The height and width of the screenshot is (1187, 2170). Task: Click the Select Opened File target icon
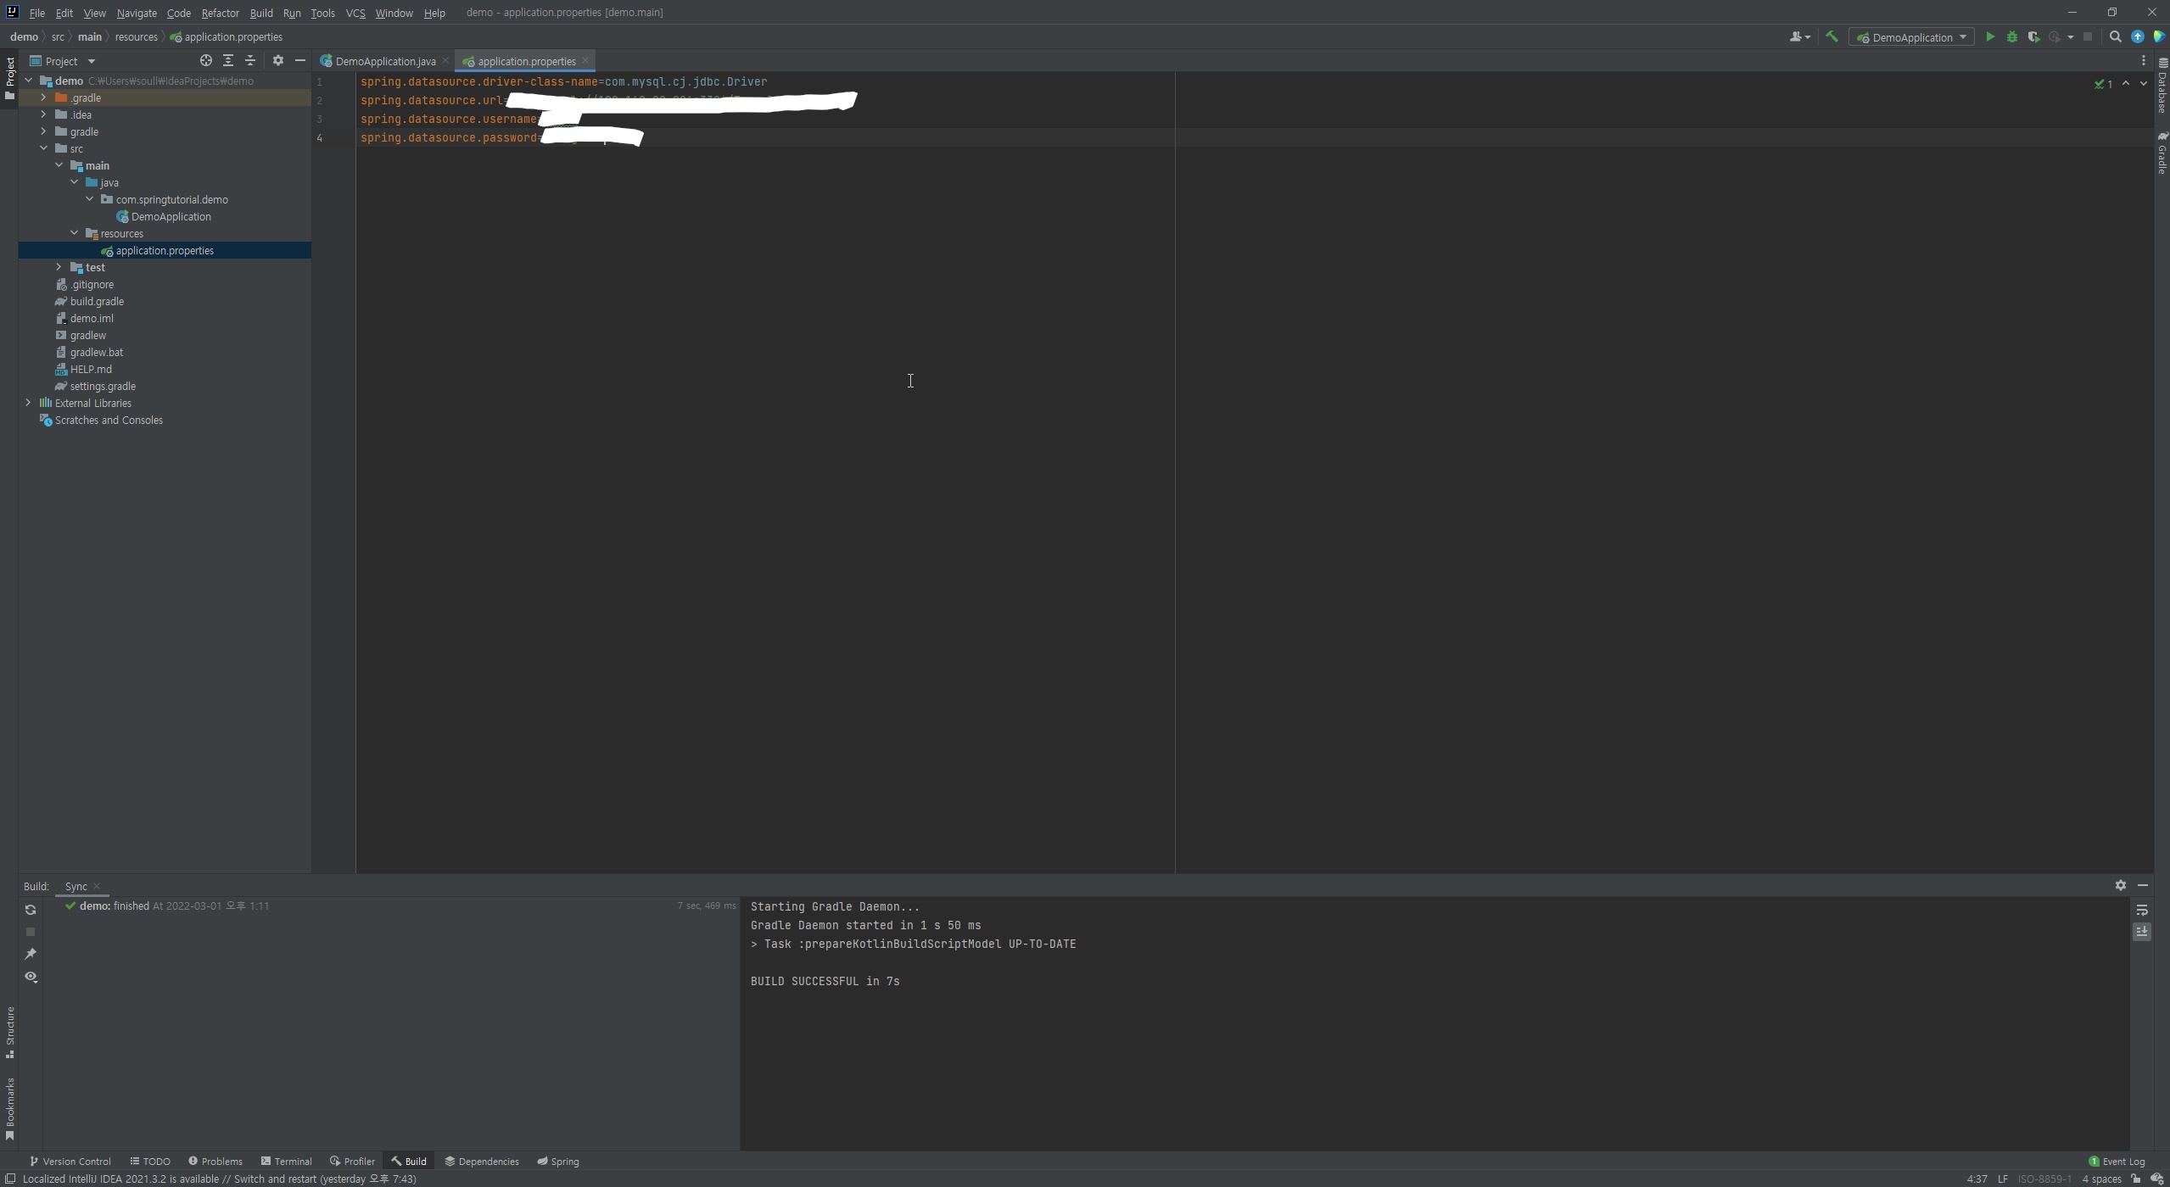pos(205,61)
